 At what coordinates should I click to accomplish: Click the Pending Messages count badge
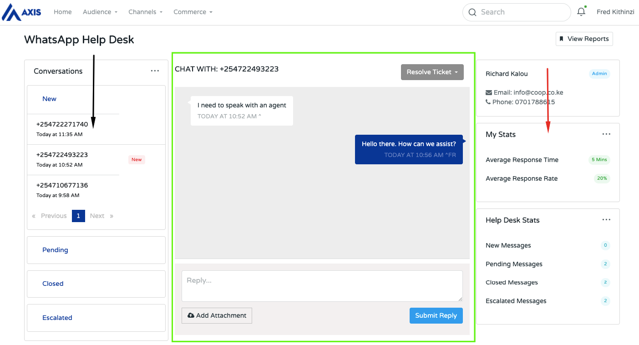click(x=605, y=264)
